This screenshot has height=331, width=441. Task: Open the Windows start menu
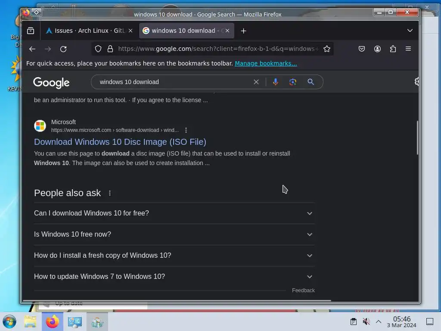[x=9, y=322]
